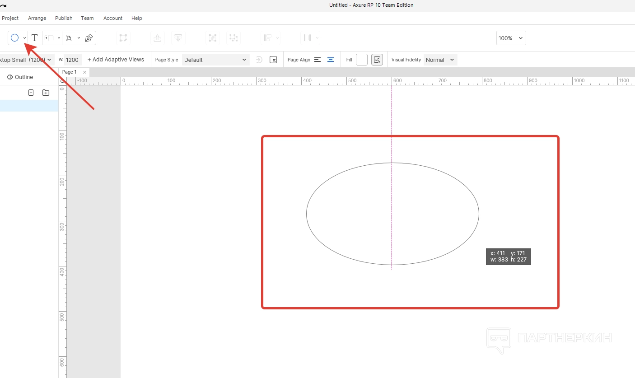Set page align to left
The image size is (635, 378).
(x=317, y=60)
